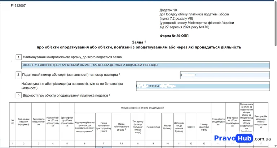The image size is (277, 148).
Task: Click label 'Найменування контролюючого органу, до якого подається заява'
Action: tap(72, 57)
